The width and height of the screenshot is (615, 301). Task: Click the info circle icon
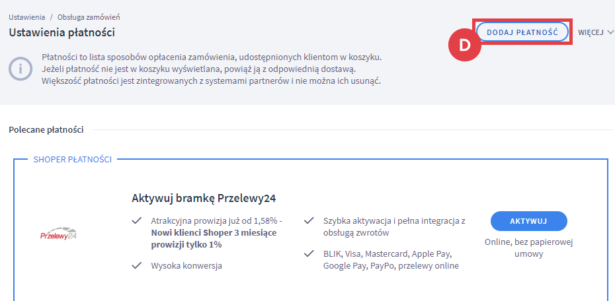20,69
